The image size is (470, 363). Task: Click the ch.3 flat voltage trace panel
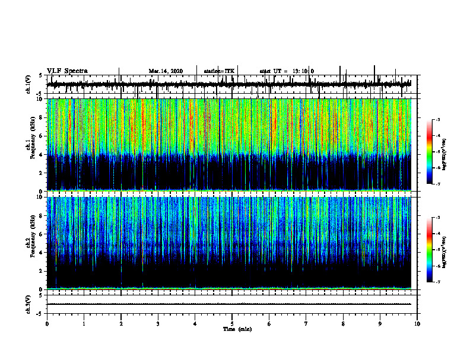[x=232, y=304]
